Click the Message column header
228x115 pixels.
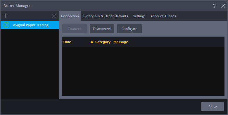click(x=121, y=42)
